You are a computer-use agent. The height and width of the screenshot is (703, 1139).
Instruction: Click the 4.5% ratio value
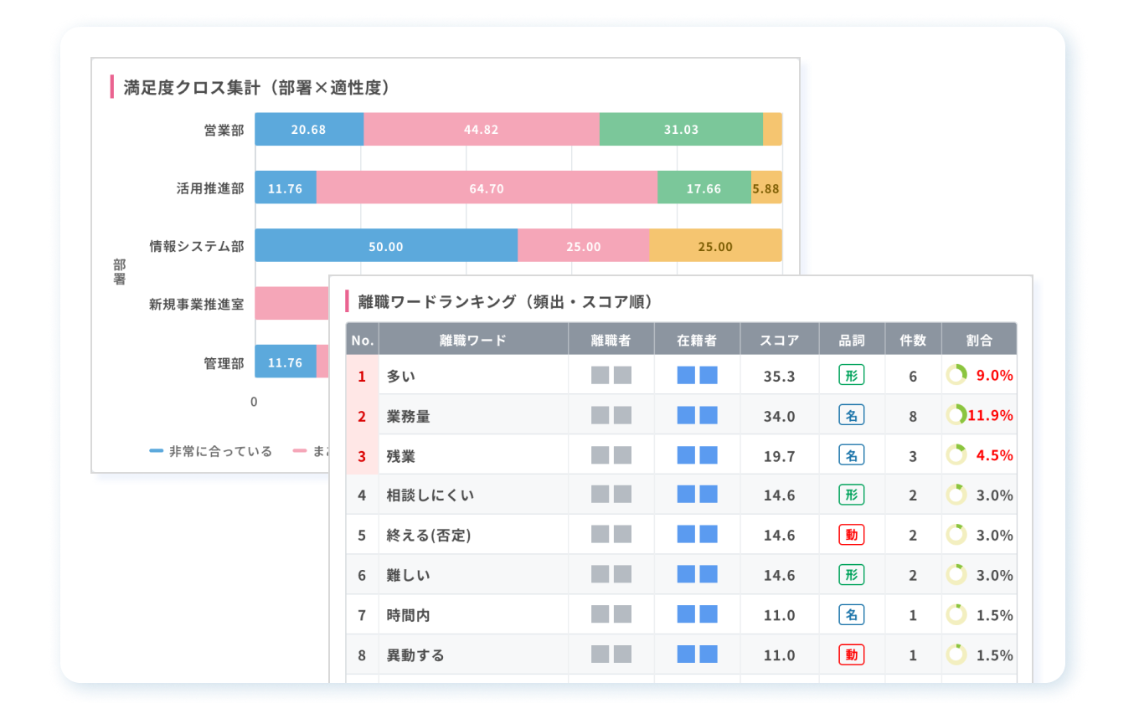(994, 456)
